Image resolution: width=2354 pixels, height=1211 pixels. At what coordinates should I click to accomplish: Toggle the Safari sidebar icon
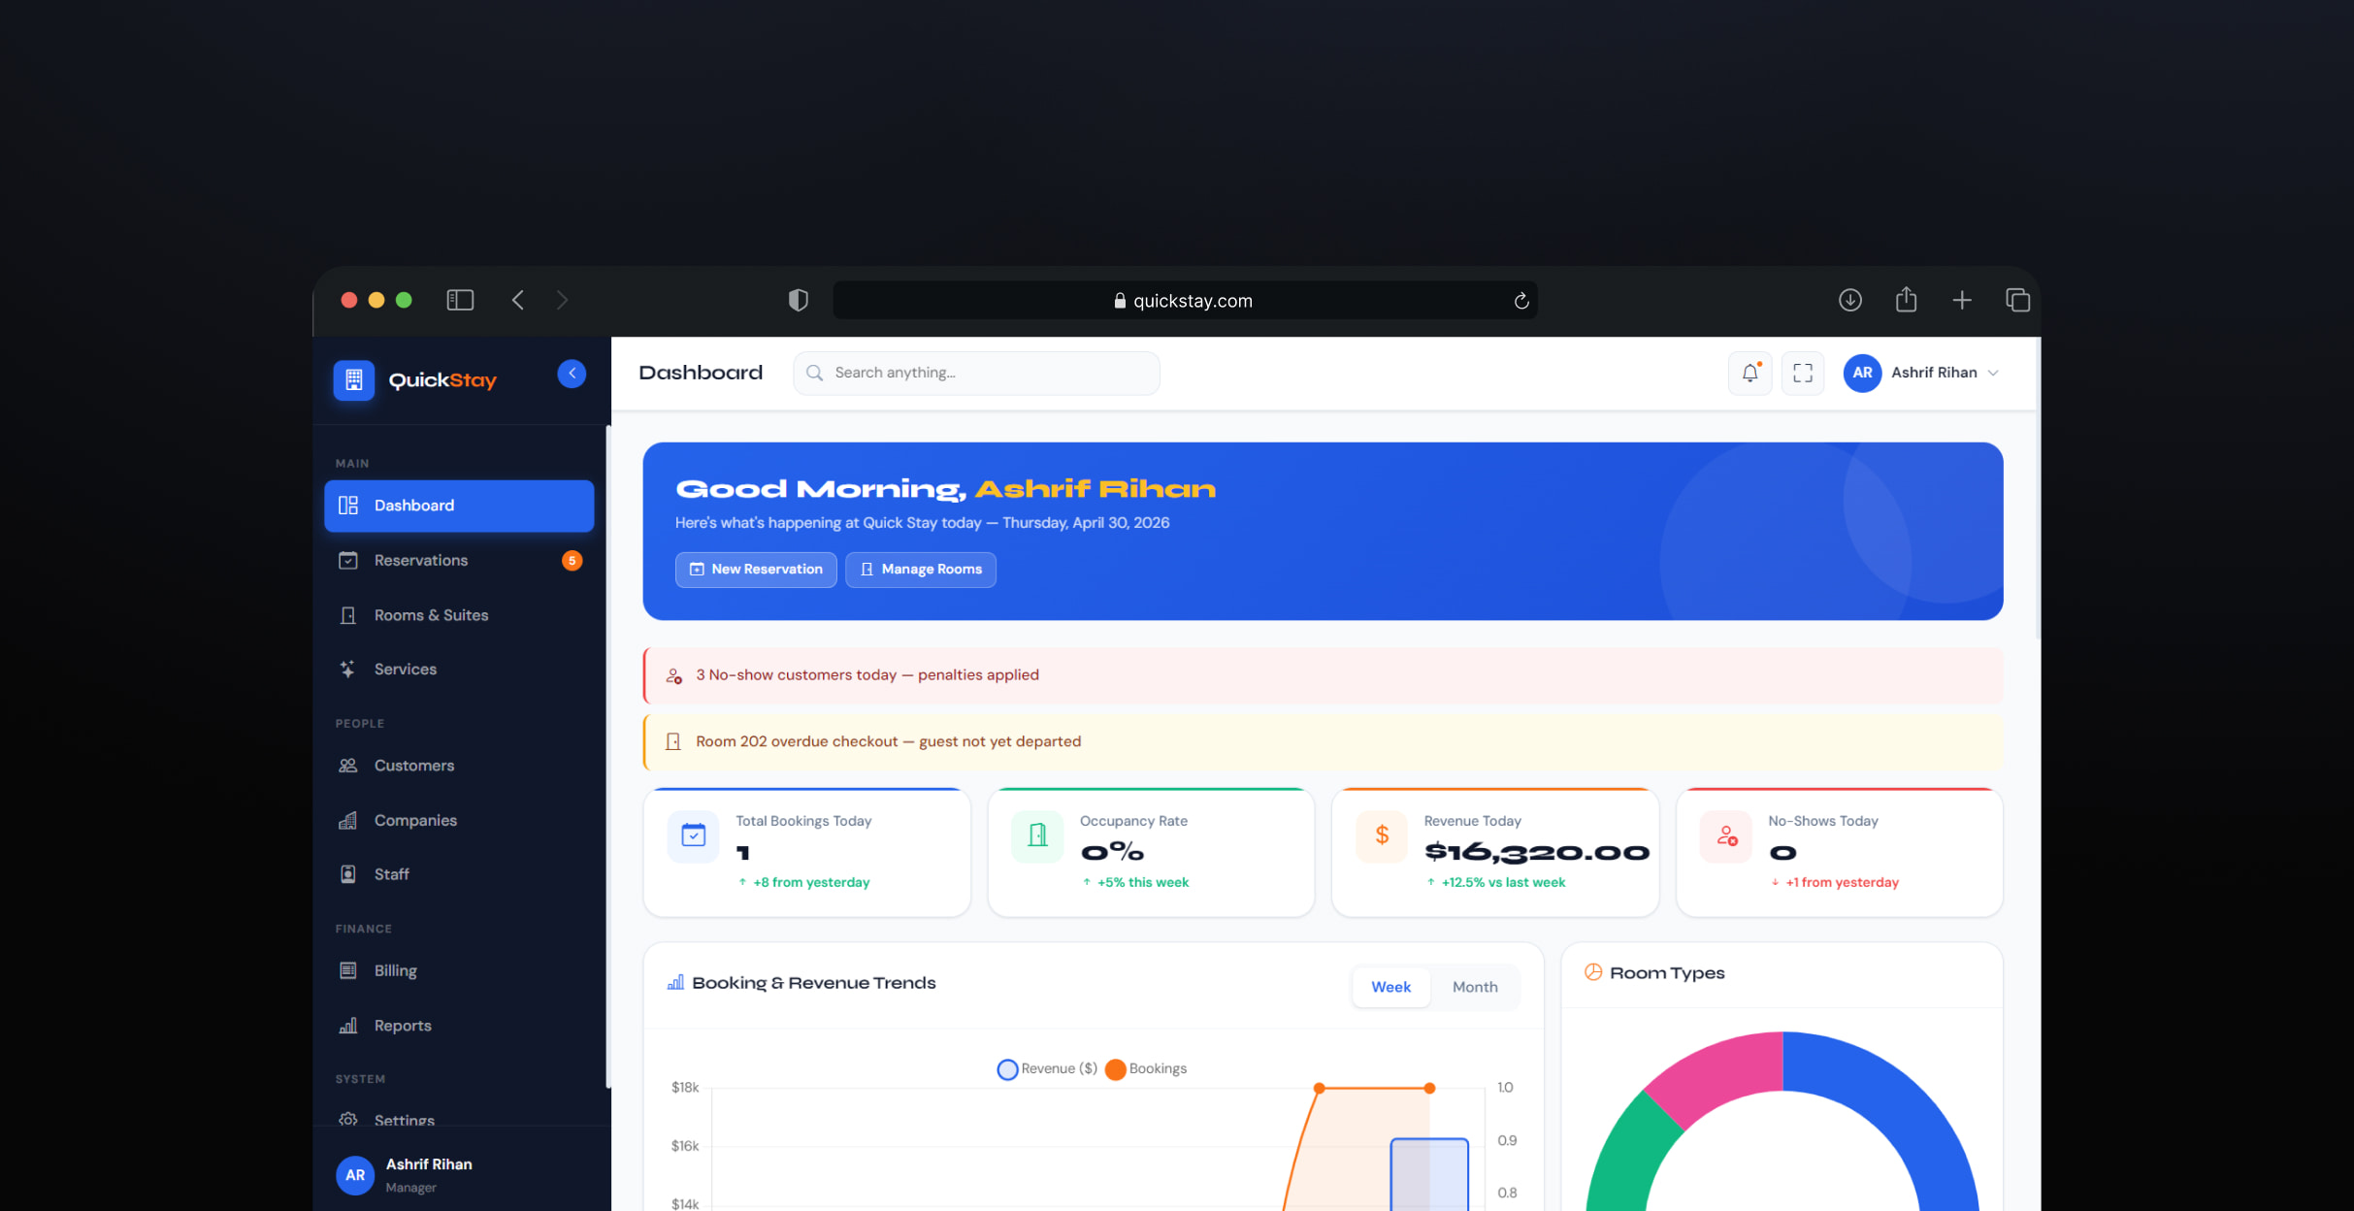(x=460, y=300)
